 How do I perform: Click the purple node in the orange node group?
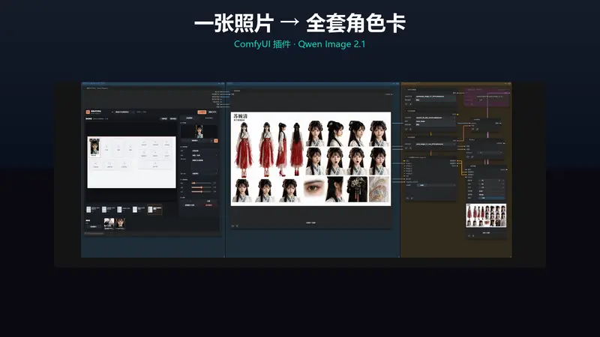487,97
